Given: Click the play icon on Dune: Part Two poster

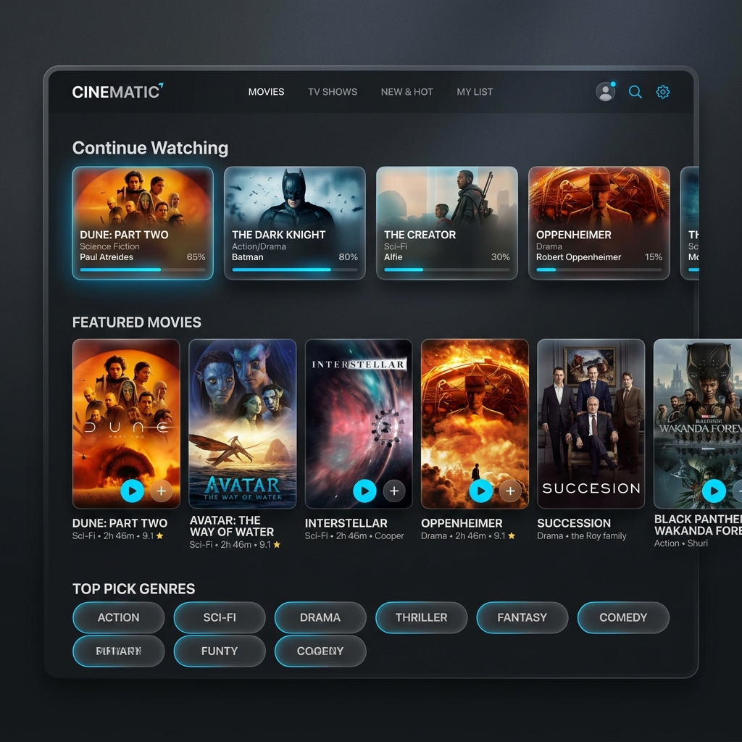Looking at the screenshot, I should (132, 491).
